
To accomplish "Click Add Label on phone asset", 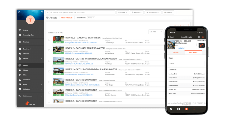I will pos(180,48).
